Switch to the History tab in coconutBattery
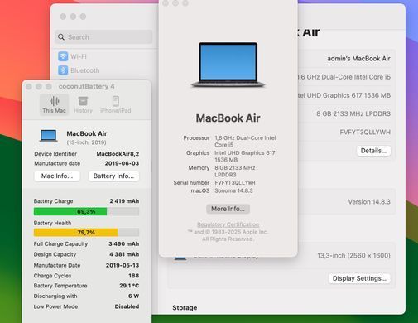 [x=83, y=104]
